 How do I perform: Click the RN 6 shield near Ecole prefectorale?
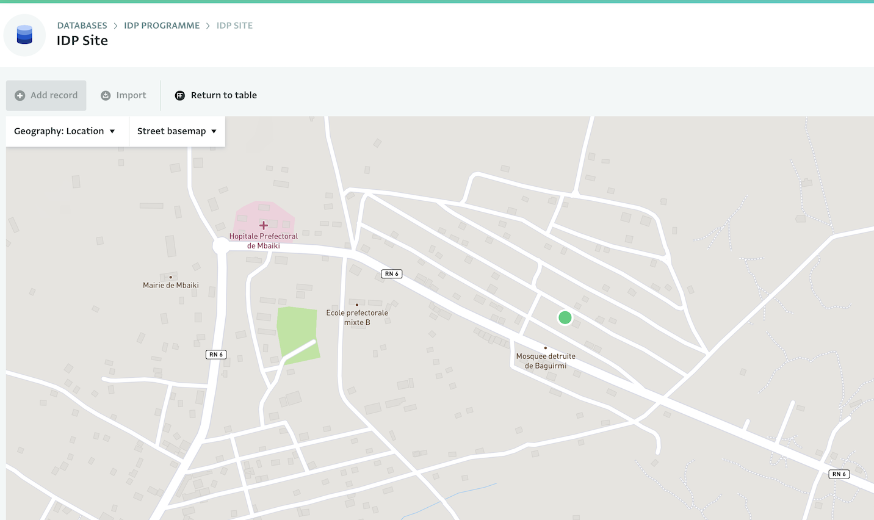[x=392, y=274]
